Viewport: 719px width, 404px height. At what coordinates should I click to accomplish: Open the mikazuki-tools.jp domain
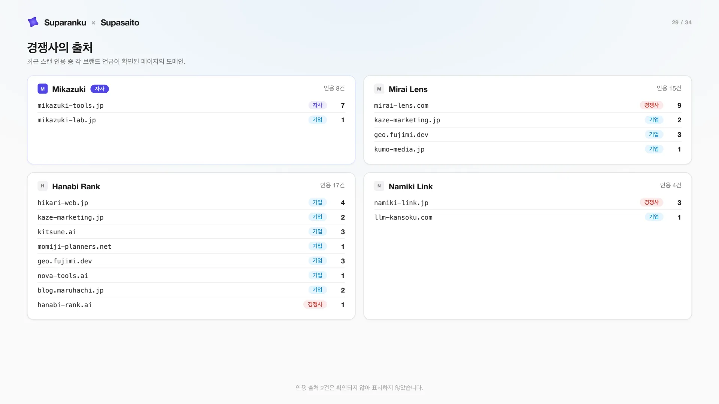[70, 105]
